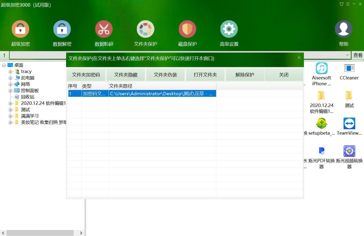Expand the tracy tree node
The height and width of the screenshot is (236, 364).
tap(10, 72)
